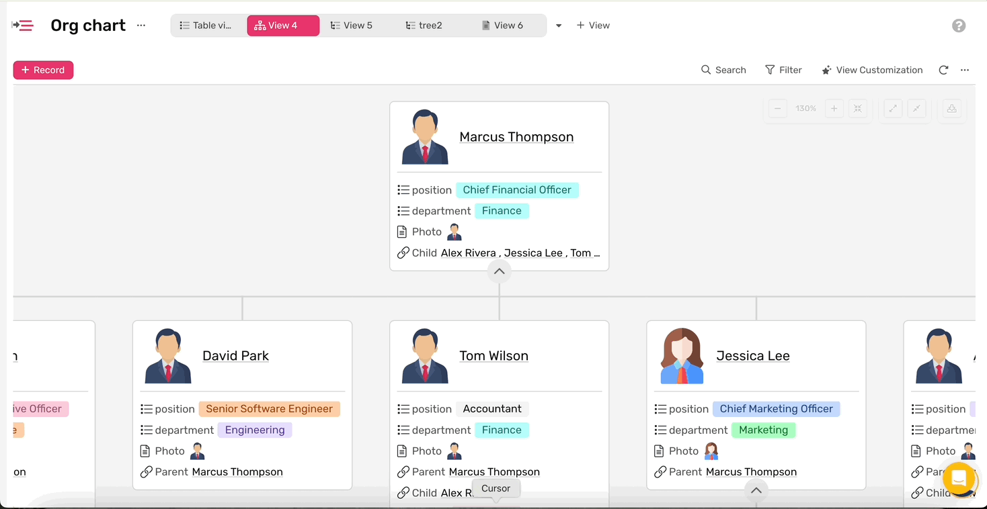Click Tom Wilson's large avatar

pyautogui.click(x=425, y=356)
